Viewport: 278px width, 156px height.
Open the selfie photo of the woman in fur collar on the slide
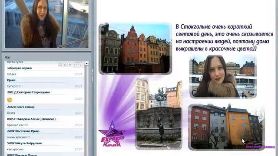pos(223,77)
